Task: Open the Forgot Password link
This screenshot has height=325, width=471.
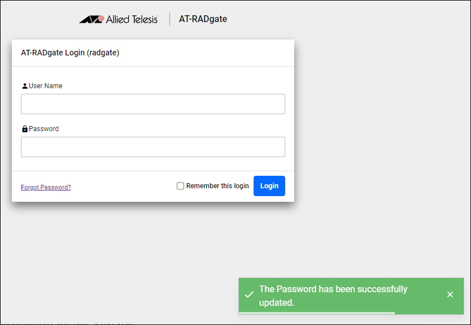Action: click(46, 187)
